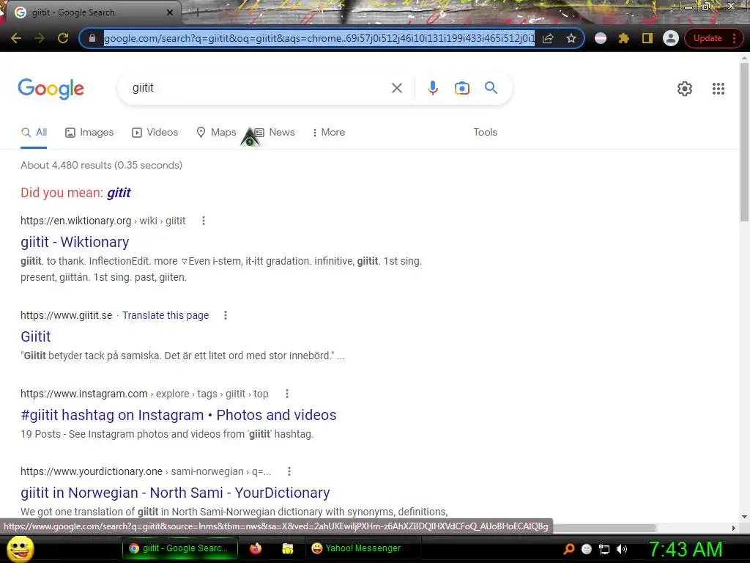Viewport: 750px width, 563px height.
Task: Open a new tab with plus button
Action: click(197, 13)
